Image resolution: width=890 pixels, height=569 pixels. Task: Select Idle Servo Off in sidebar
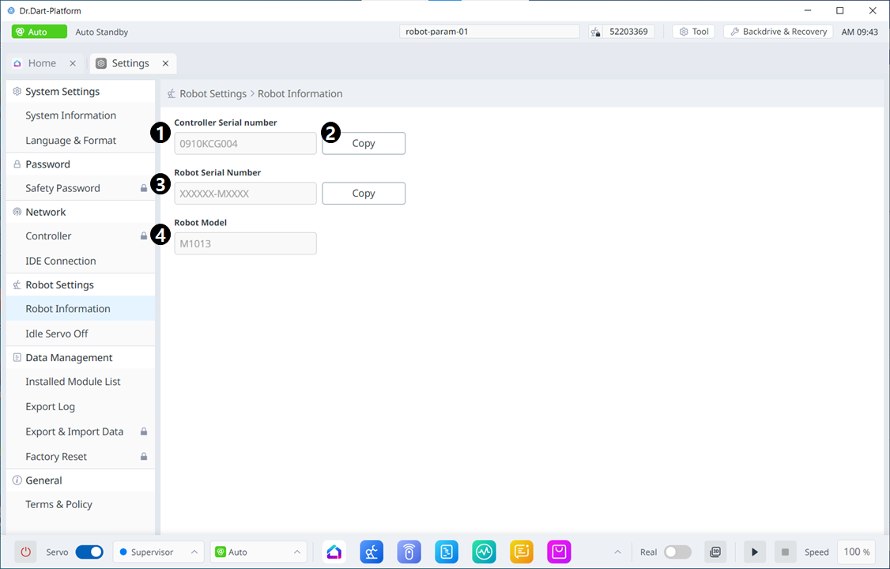[57, 333]
